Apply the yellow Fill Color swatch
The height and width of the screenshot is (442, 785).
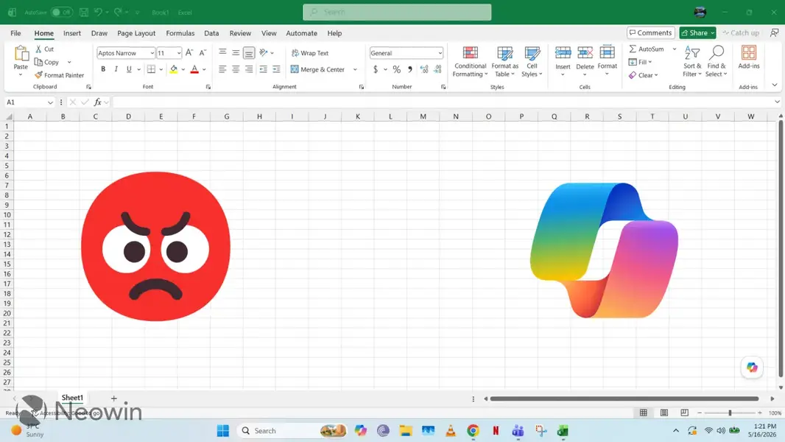(173, 69)
